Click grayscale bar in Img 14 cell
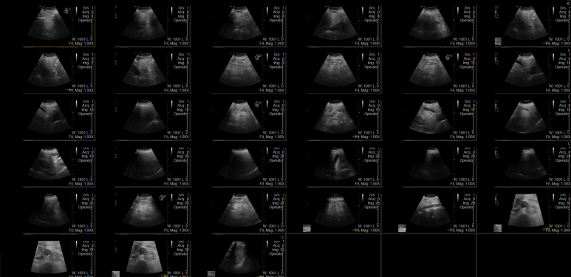This screenshot has height=277, width=571. pos(171,104)
